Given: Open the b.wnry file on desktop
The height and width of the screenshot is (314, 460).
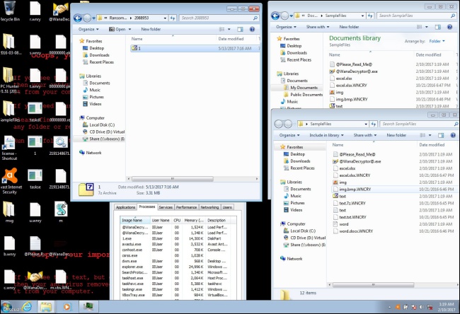Looking at the screenshot, I should pyautogui.click(x=9, y=245).
